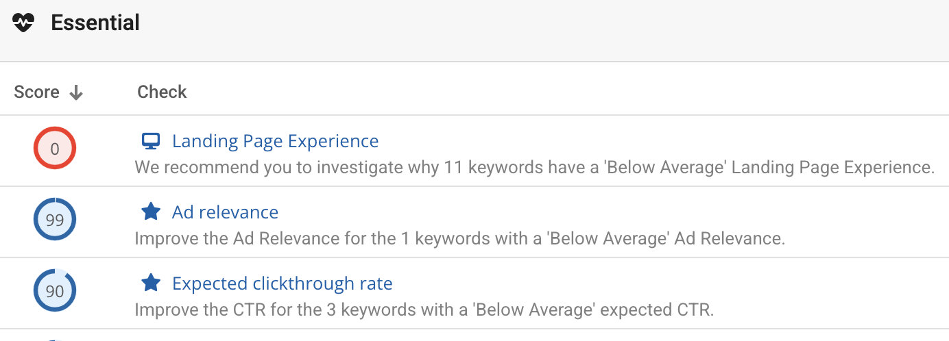Click the partially visible score ring at bottom

[x=55, y=338]
